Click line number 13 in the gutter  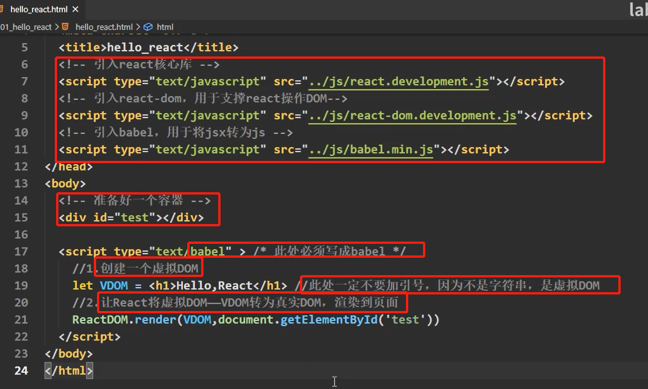(x=21, y=184)
